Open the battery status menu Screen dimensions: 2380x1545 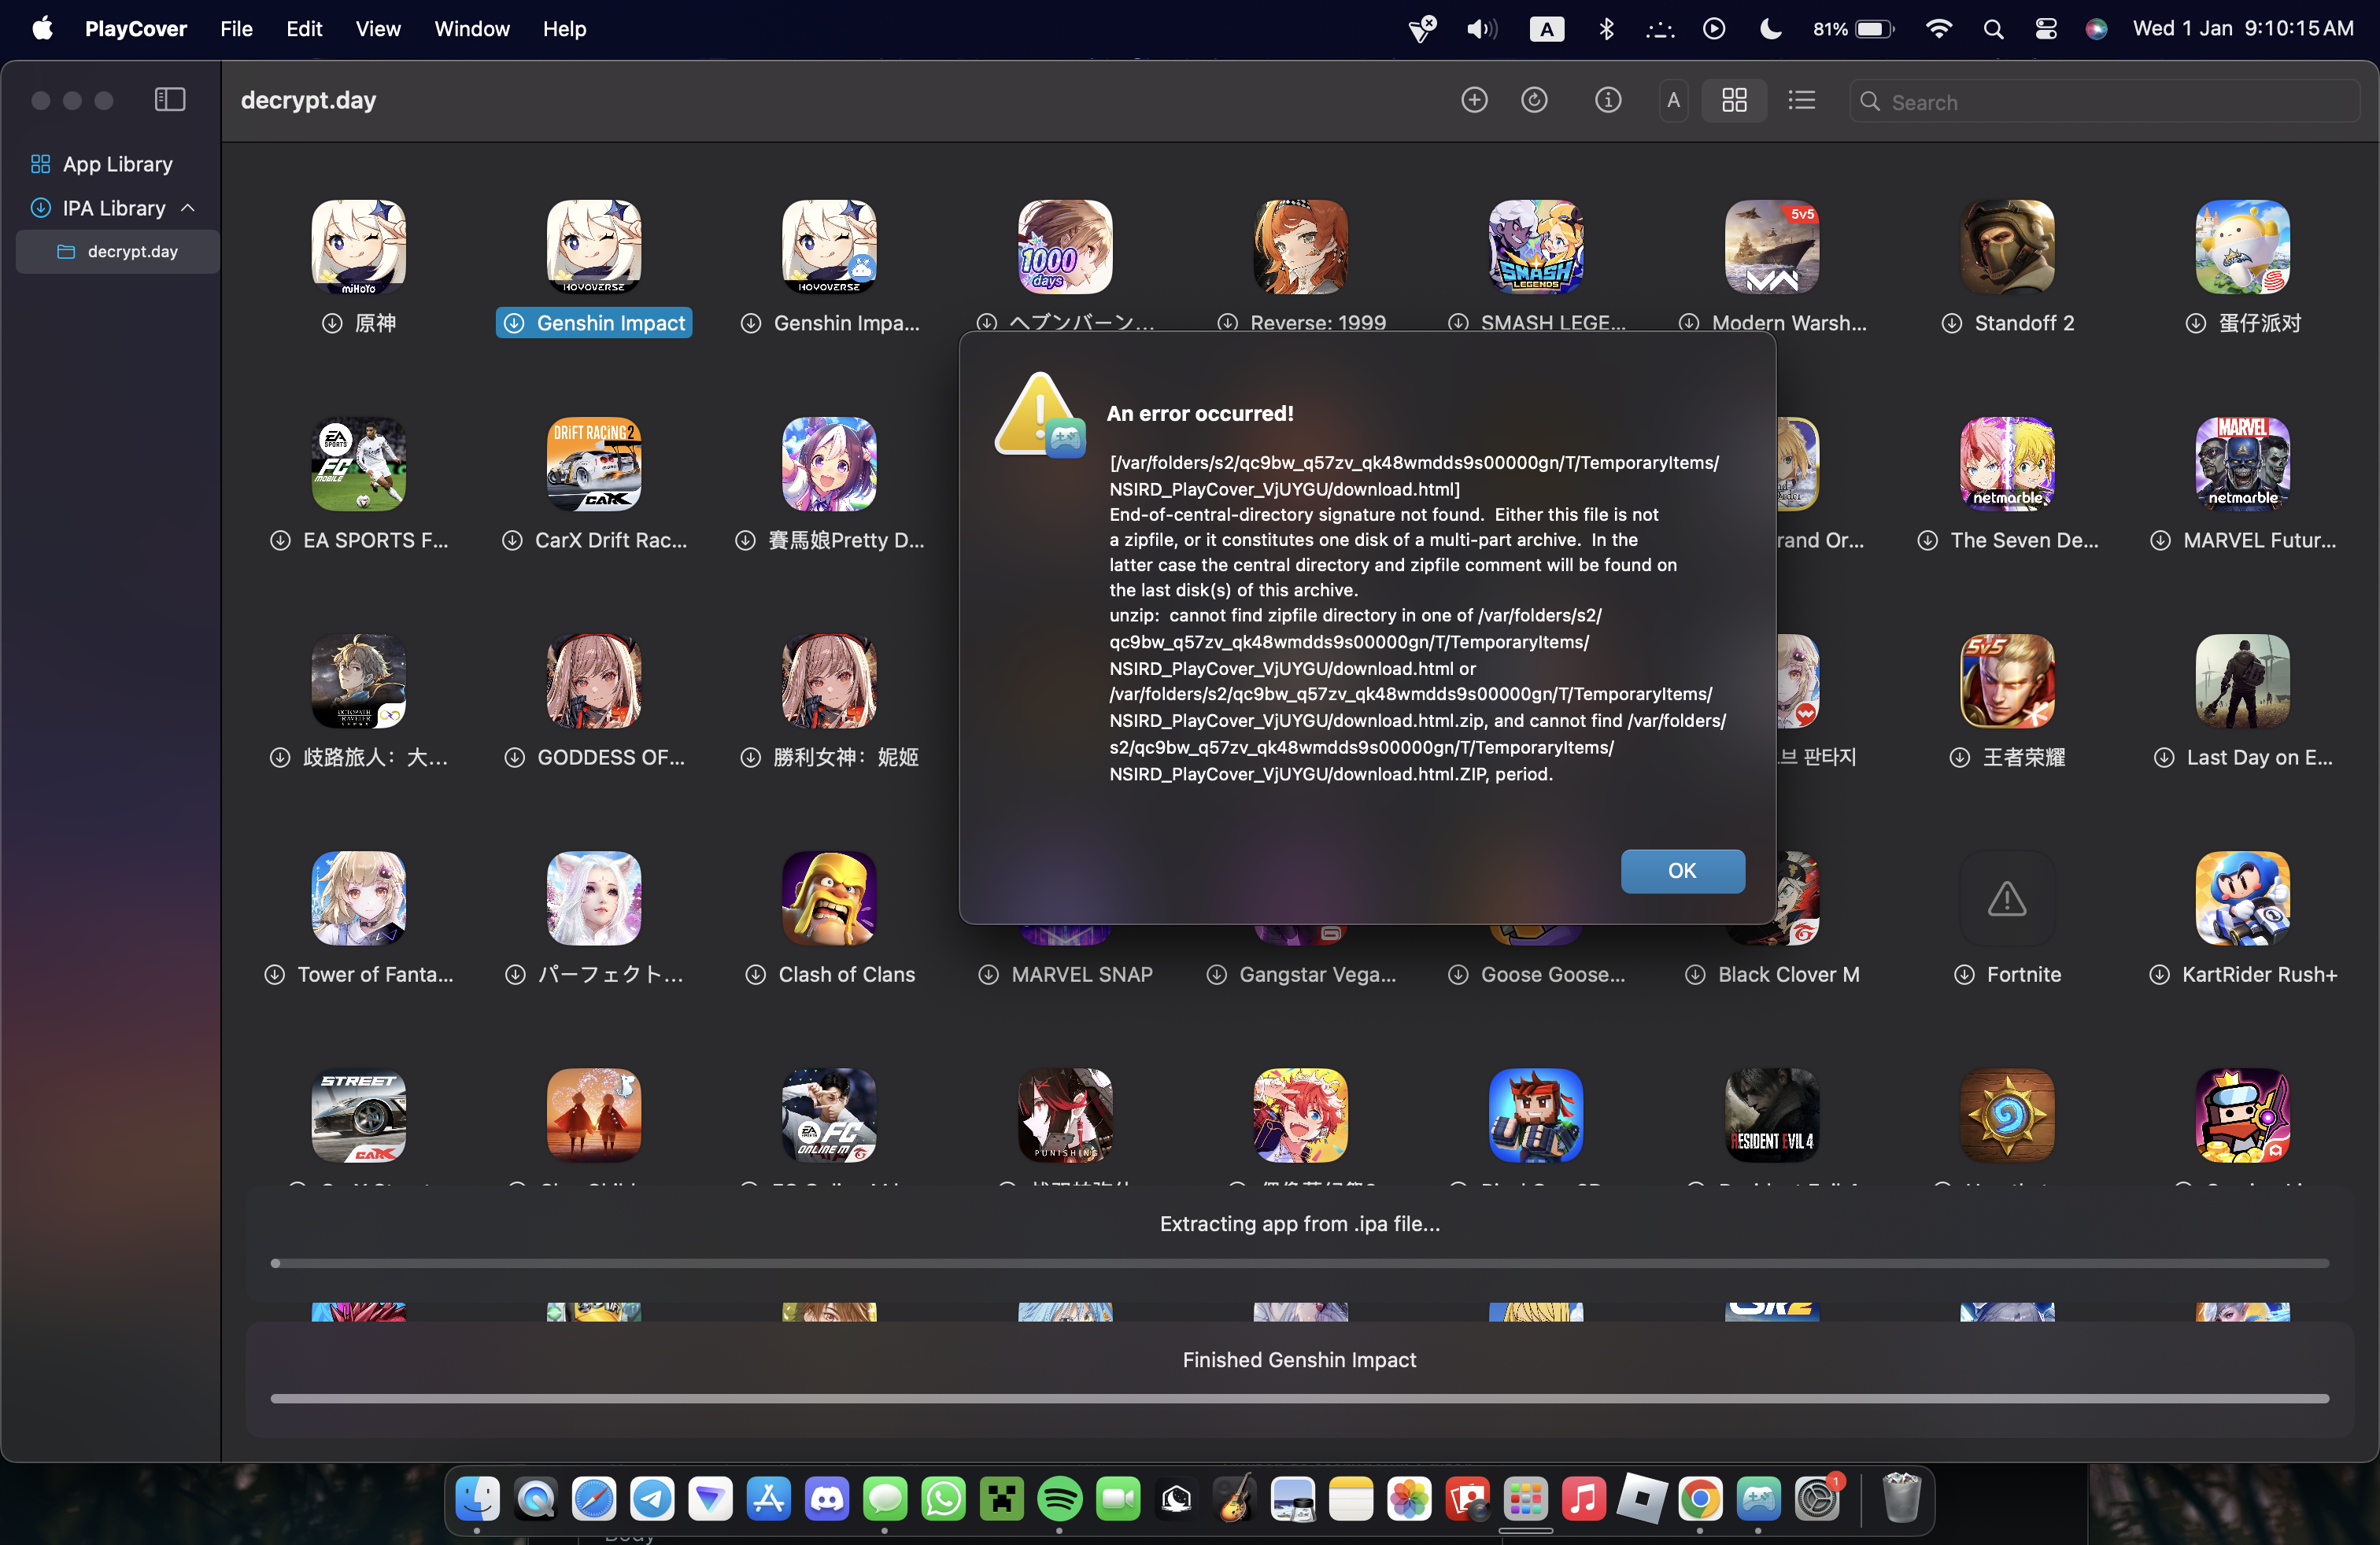click(1853, 29)
